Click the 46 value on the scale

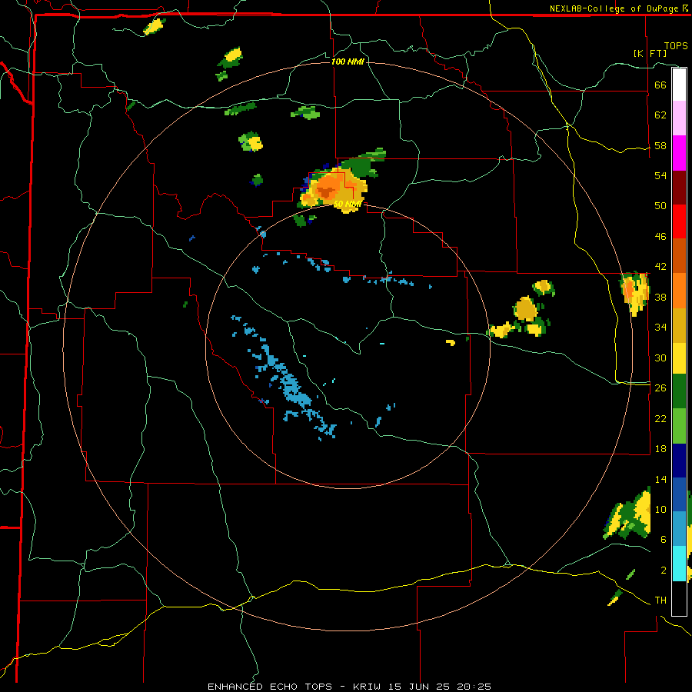tap(660, 237)
